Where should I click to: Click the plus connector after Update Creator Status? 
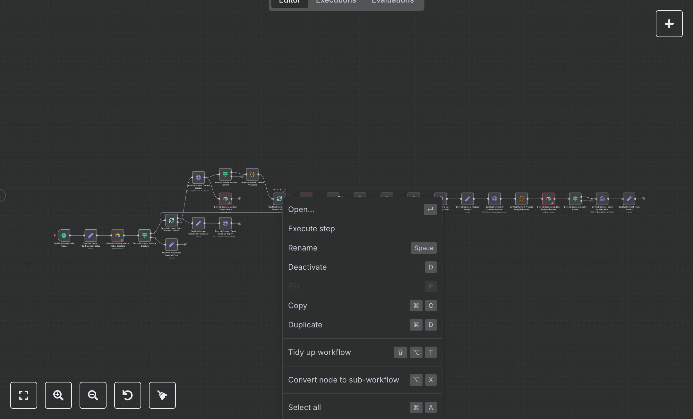(x=240, y=199)
